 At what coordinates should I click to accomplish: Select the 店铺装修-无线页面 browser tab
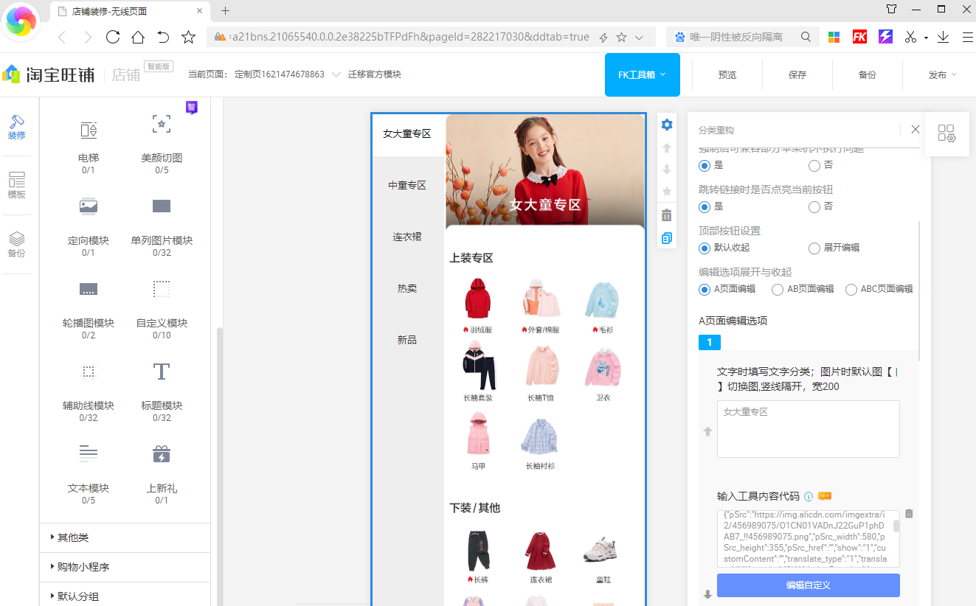click(129, 11)
